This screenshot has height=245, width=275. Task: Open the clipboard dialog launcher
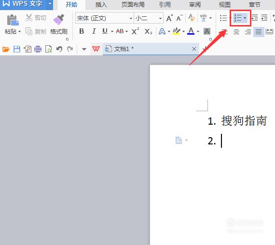coord(67,39)
